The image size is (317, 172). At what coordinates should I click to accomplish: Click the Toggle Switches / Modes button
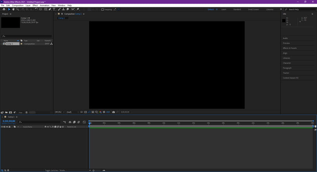(55, 171)
